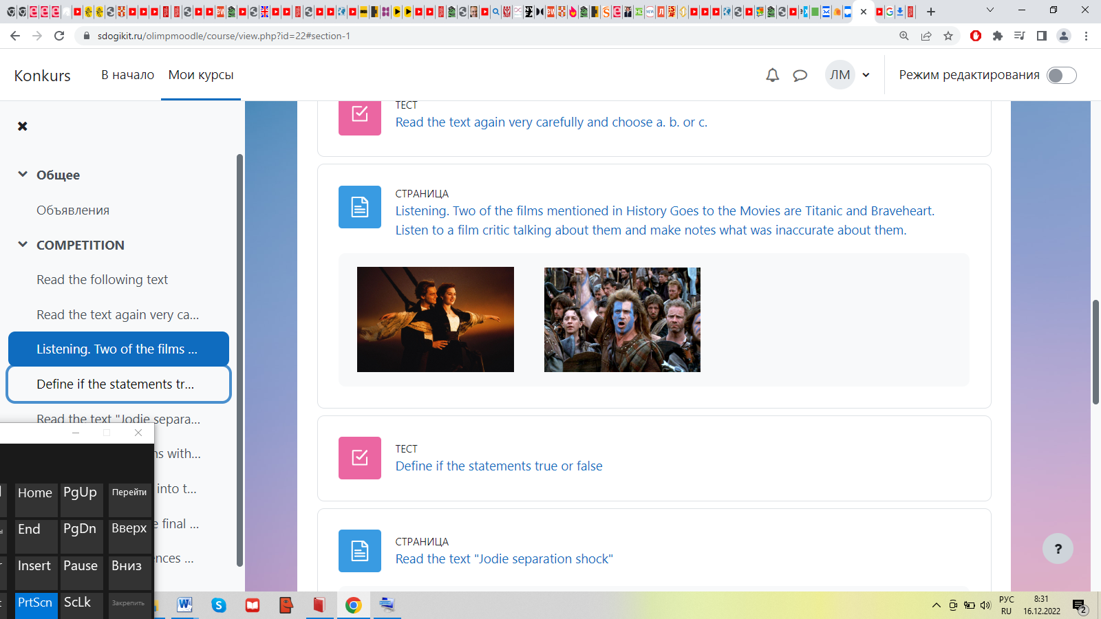Select 'Define if the statements tr...' sidebar item
Viewport: 1101px width, 619px height.
pos(118,384)
